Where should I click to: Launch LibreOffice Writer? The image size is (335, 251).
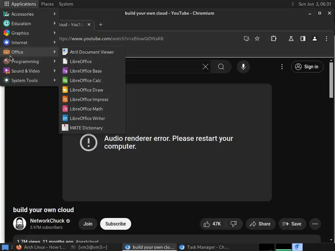point(92,118)
